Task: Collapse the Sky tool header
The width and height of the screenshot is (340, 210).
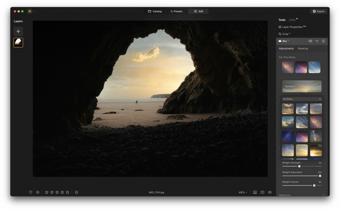Action: click(301, 41)
